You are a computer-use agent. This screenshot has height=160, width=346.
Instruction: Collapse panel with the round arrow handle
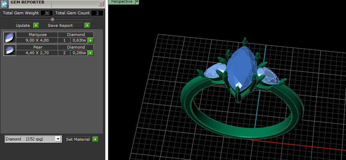53,19
